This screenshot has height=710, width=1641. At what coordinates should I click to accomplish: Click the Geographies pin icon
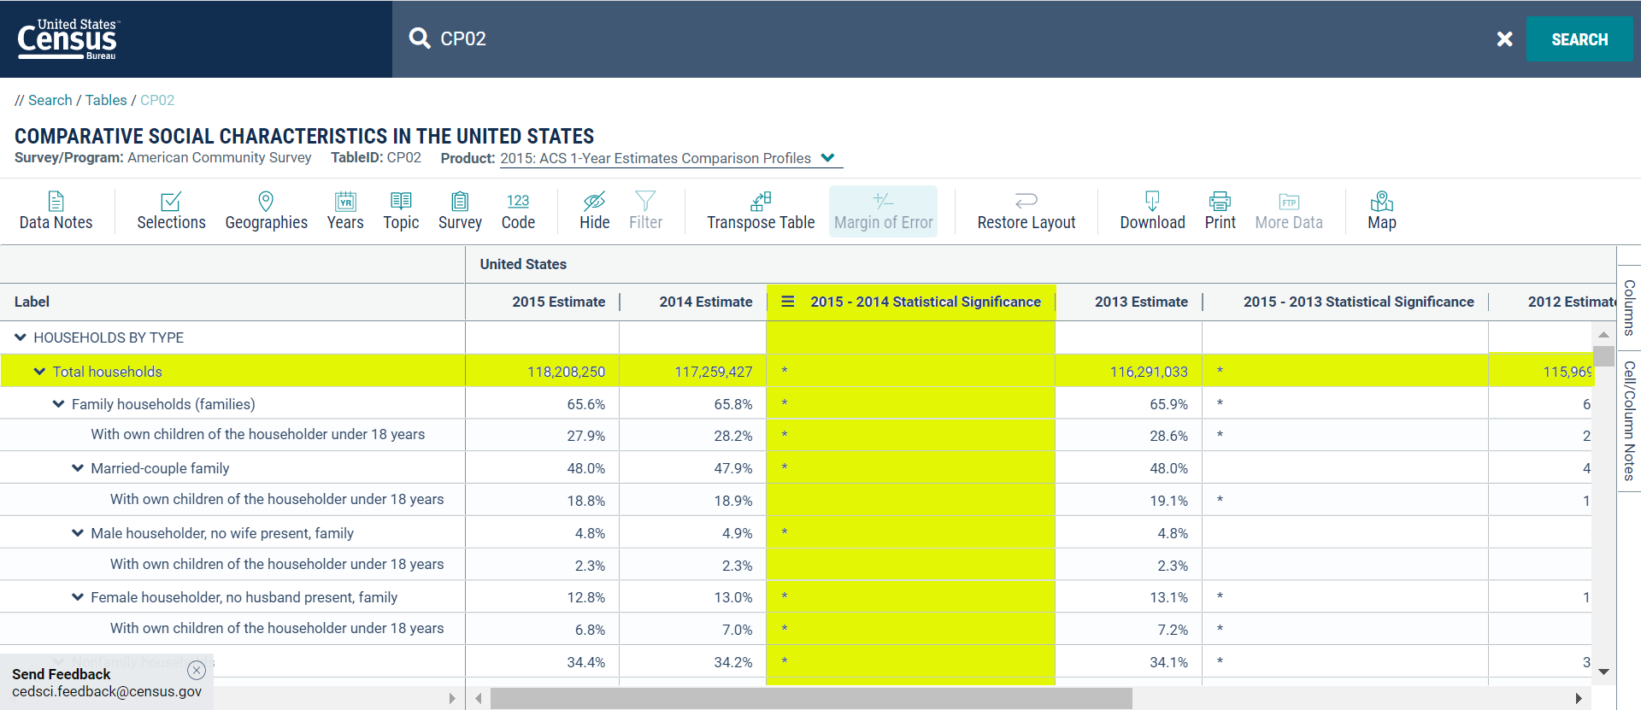(x=266, y=201)
